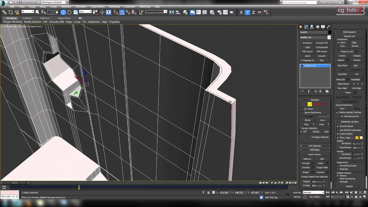Click the Target Weld button
Image resolution: width=368 pixels, height=207 pixels.
coord(322,168)
